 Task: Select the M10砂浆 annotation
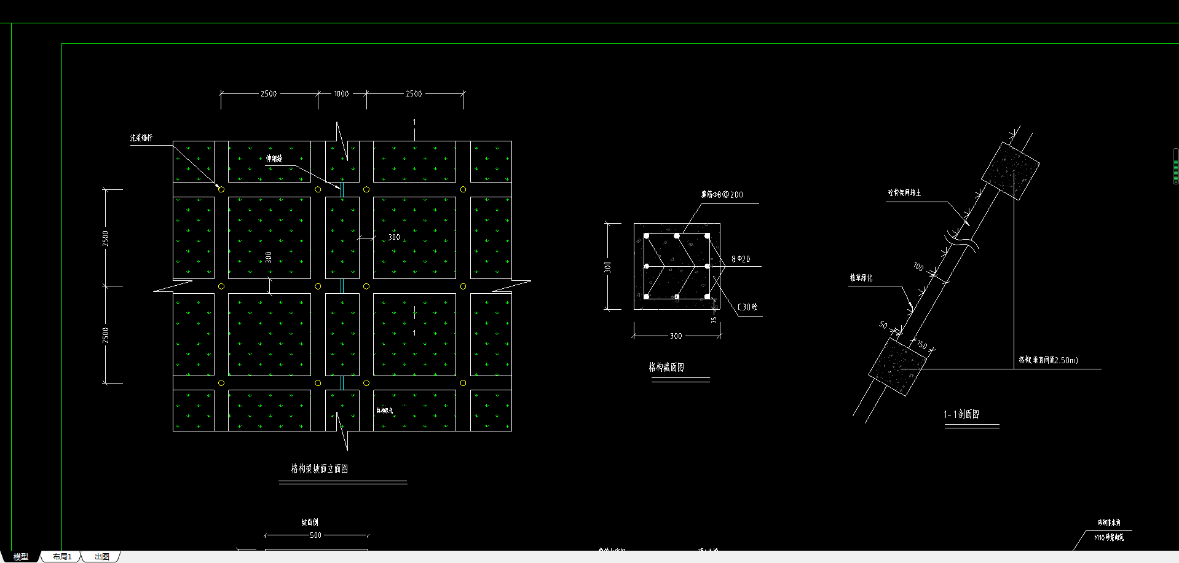pyautogui.click(x=1109, y=537)
